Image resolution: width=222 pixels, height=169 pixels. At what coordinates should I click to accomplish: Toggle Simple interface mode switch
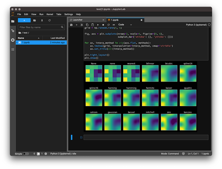(x=26, y=154)
